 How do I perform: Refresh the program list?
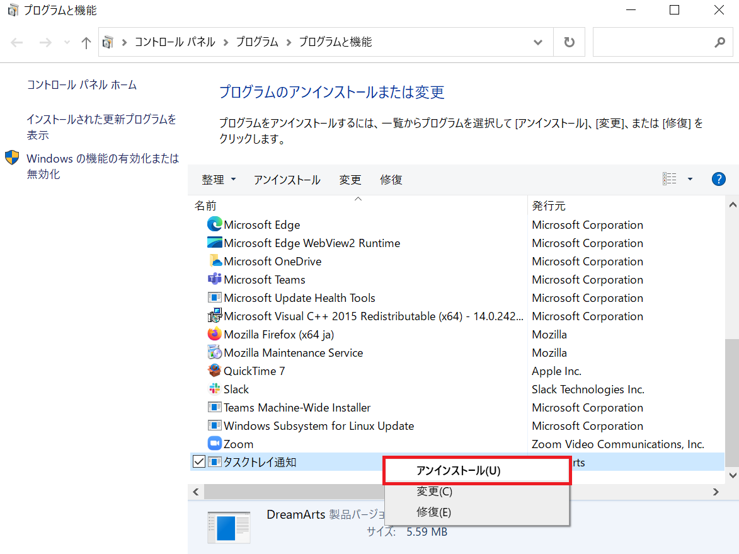569,42
